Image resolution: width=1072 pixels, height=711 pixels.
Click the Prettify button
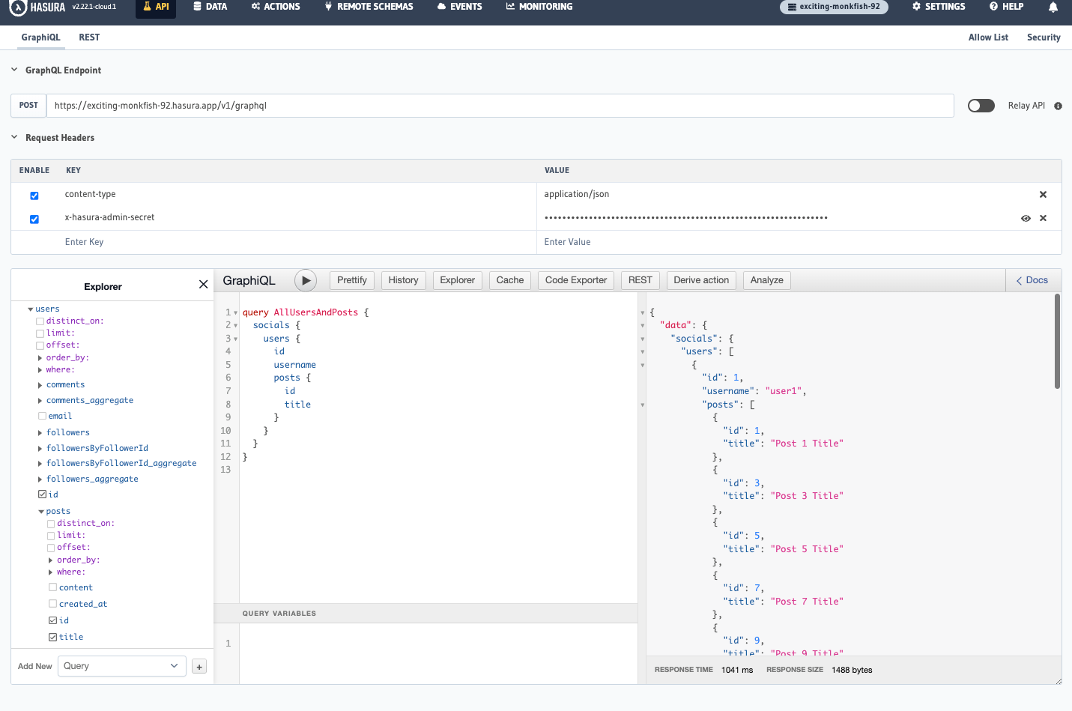pos(351,280)
